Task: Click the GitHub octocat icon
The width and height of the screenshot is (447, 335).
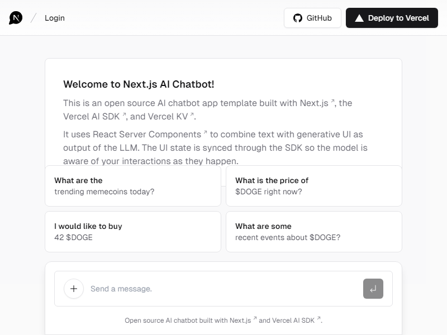Action: (x=298, y=18)
